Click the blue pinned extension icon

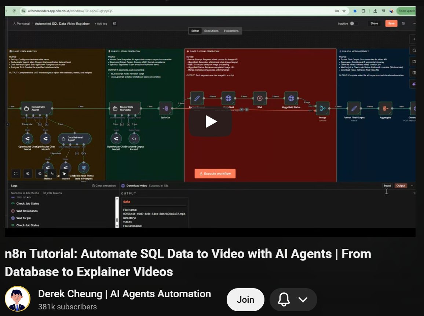(x=355, y=11)
